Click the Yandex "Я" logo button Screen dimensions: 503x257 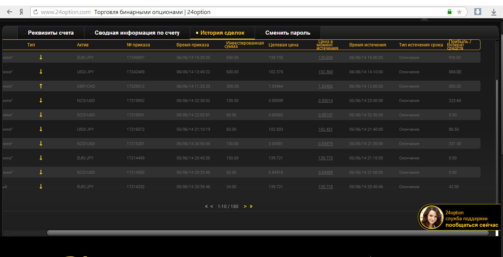click(21, 12)
